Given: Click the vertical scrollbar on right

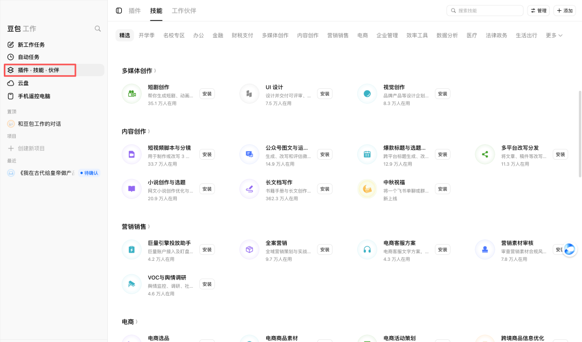Looking at the screenshot, I should [x=580, y=133].
